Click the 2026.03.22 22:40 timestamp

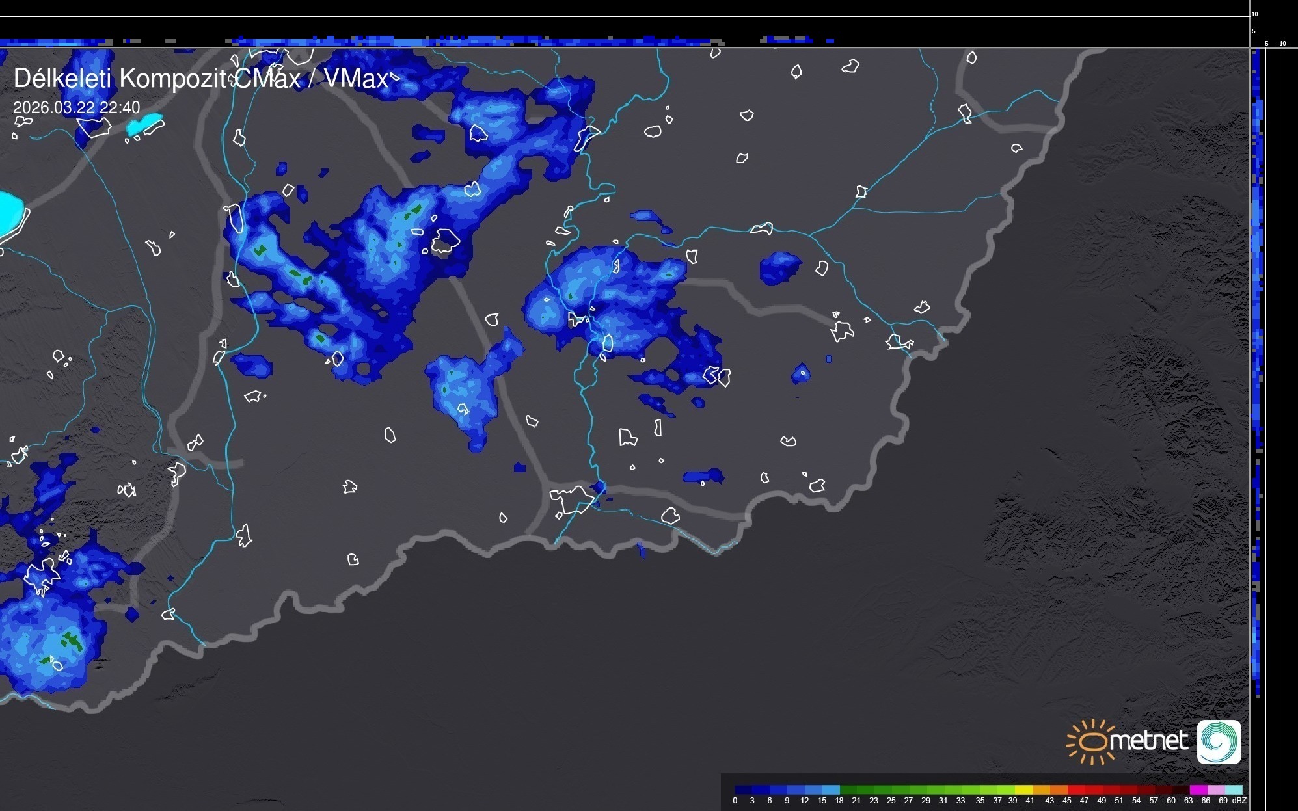coord(76,107)
